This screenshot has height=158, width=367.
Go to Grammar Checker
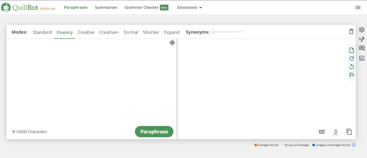(141, 8)
